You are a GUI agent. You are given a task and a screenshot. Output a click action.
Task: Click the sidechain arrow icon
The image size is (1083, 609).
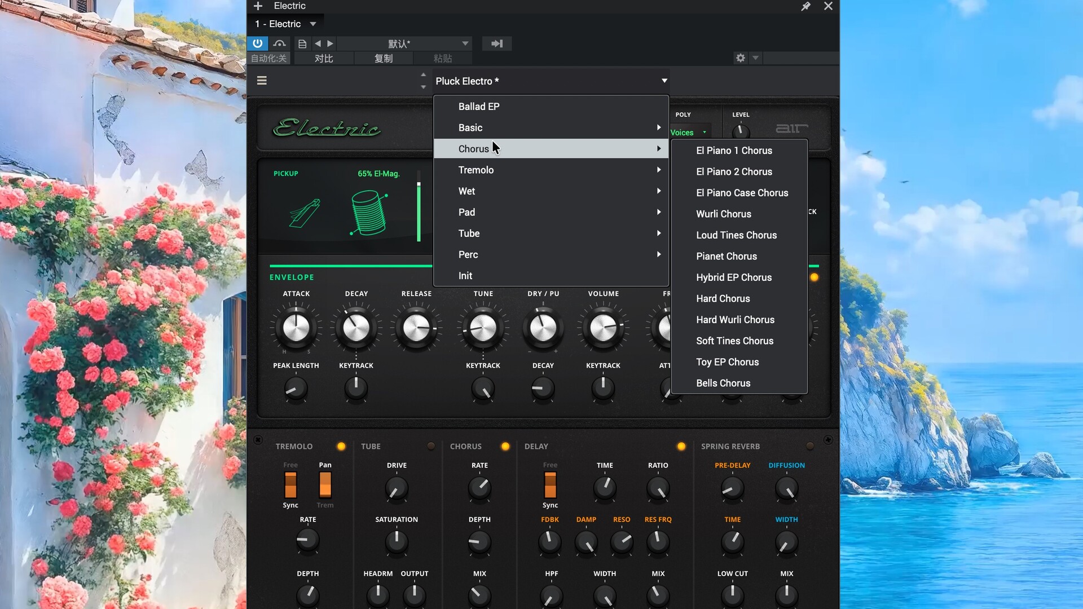pos(497,43)
